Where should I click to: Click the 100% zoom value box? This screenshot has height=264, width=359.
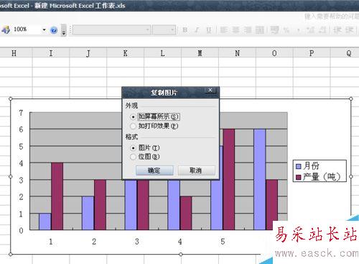[x=27, y=29]
